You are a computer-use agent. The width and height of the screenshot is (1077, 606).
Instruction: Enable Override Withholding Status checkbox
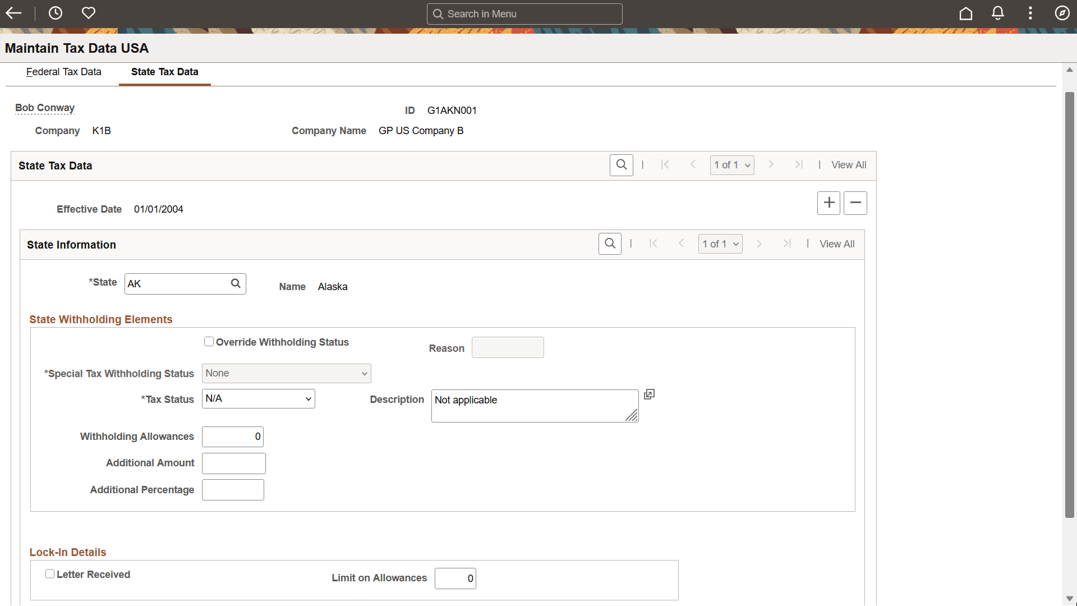point(209,342)
